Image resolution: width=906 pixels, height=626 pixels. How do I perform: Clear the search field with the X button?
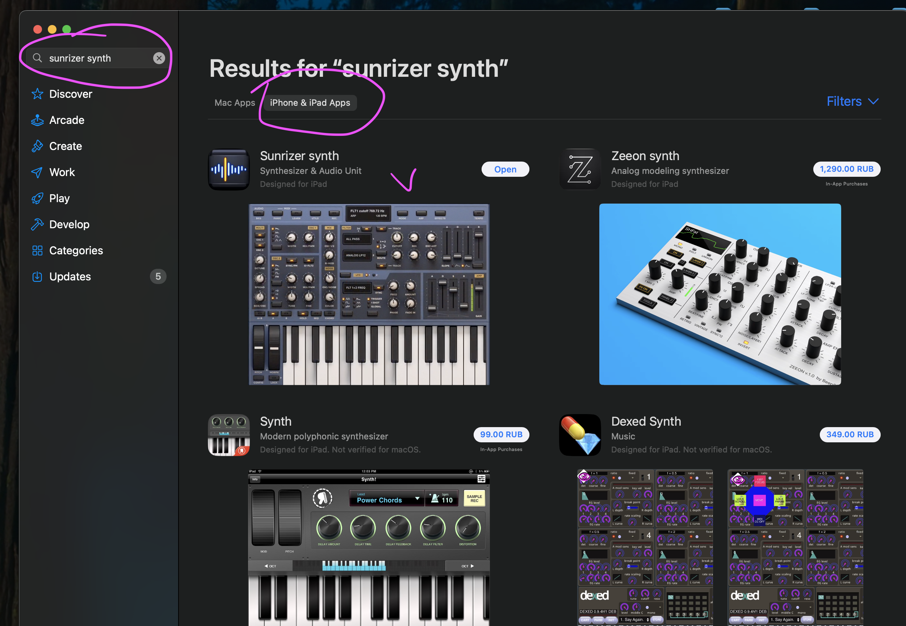(159, 58)
